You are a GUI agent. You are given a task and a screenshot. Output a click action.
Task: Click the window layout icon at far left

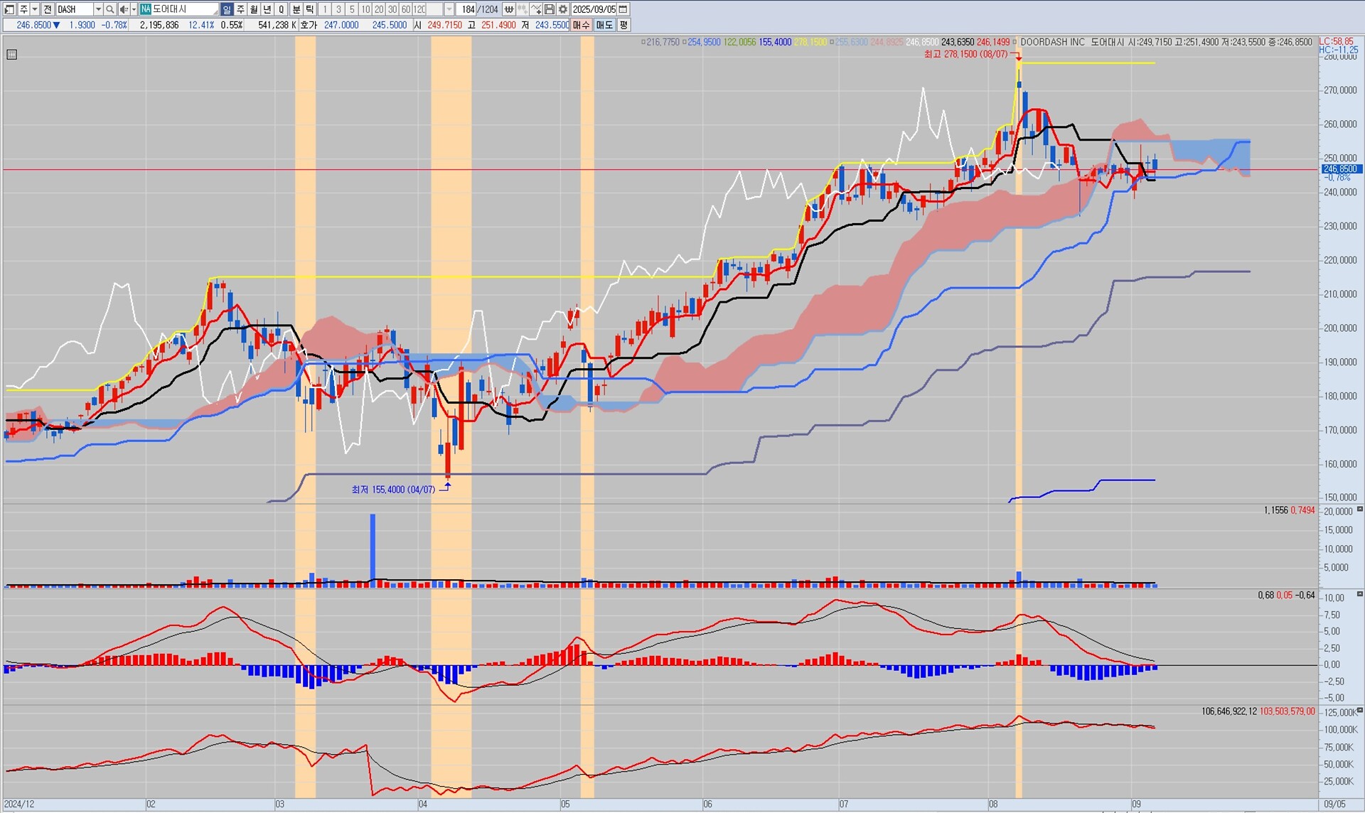9,9
